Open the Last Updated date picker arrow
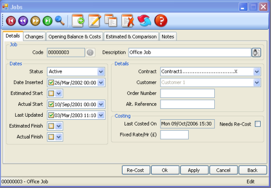 pyautogui.click(x=101, y=115)
